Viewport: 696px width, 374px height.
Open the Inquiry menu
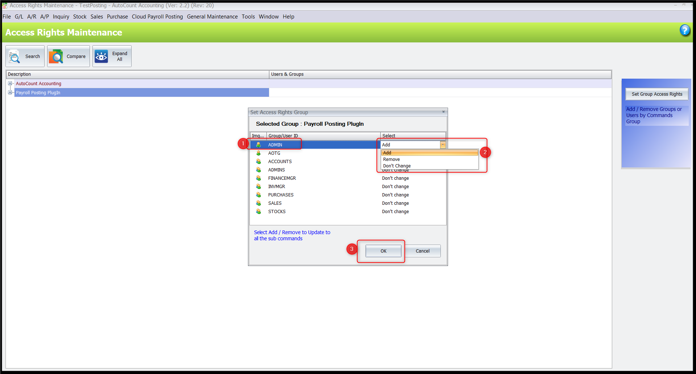pos(61,17)
